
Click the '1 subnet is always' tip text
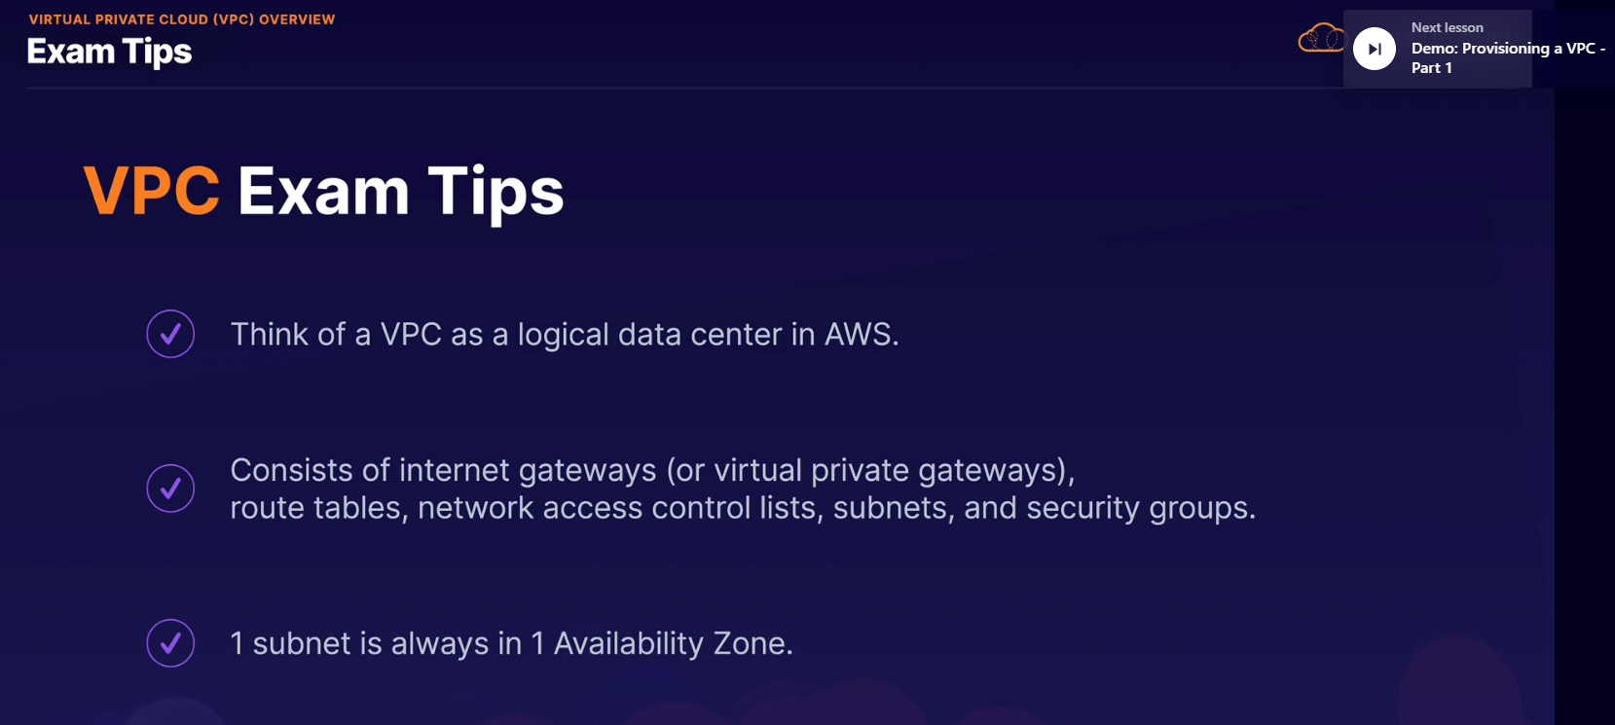click(x=375, y=643)
